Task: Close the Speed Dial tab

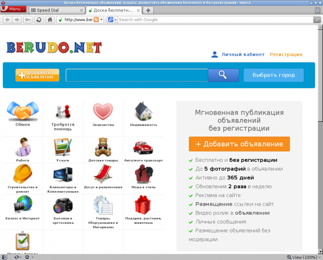Action: point(81,10)
